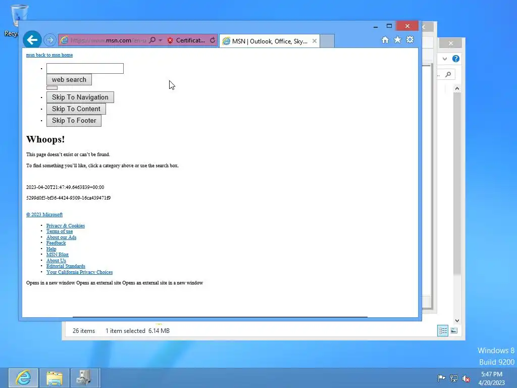517x388 pixels.
Task: Refresh the page with the reload icon
Action: coord(213,40)
